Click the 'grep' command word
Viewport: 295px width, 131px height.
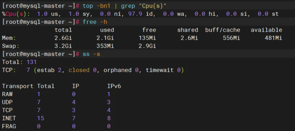(128, 6)
